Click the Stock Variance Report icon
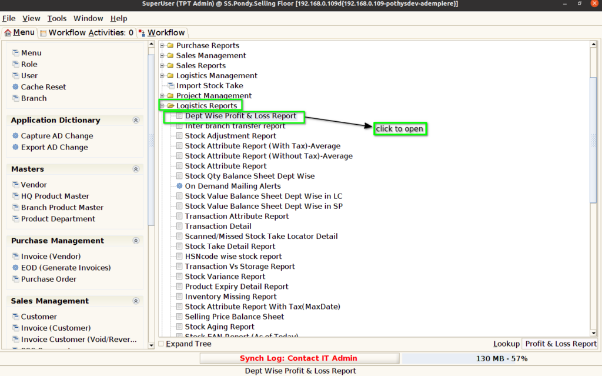 pyautogui.click(x=179, y=276)
